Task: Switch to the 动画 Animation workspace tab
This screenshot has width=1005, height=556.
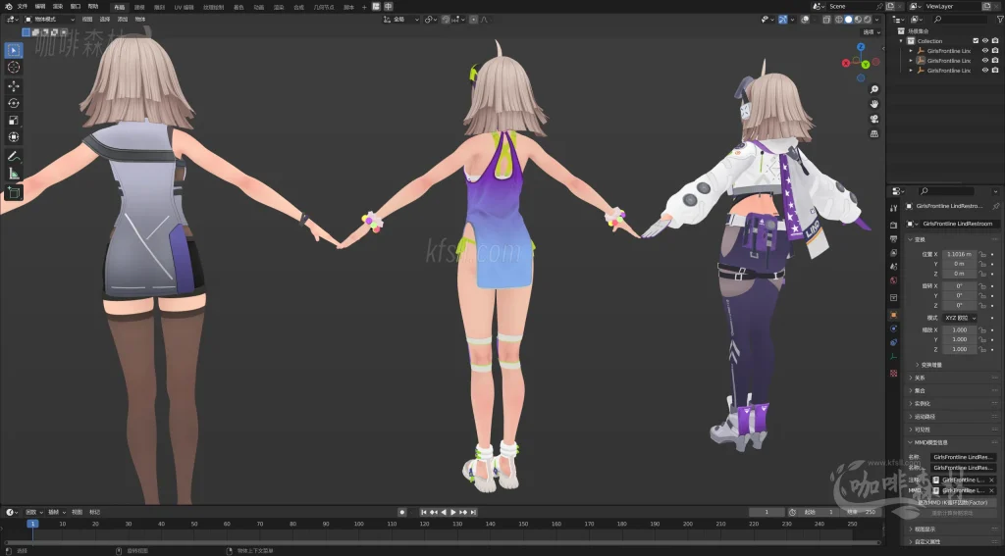Action: [258, 7]
